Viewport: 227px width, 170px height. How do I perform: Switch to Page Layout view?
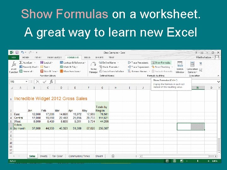click(174, 161)
